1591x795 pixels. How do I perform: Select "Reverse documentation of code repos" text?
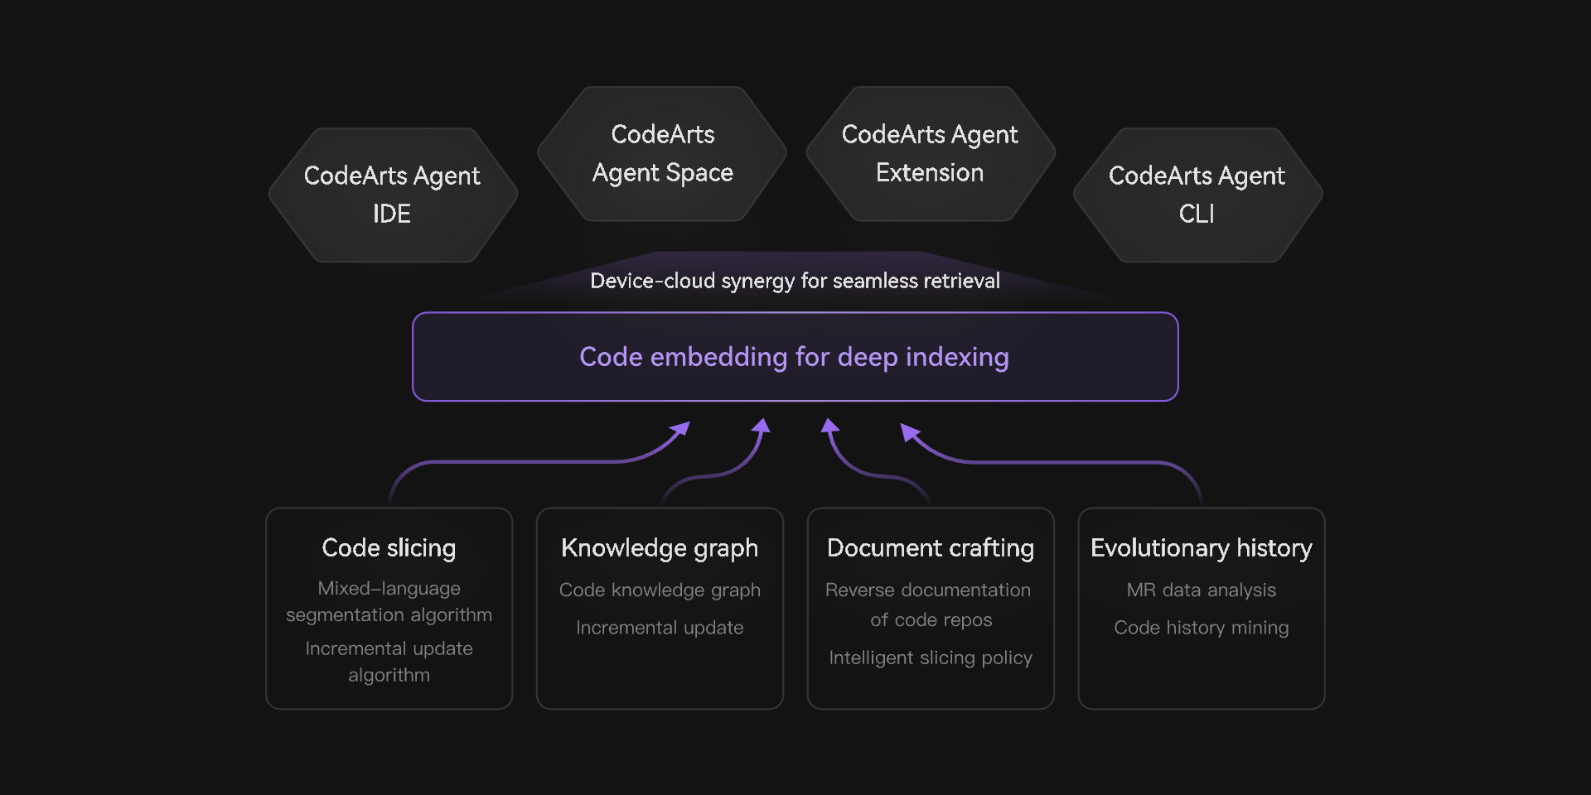[x=929, y=605]
